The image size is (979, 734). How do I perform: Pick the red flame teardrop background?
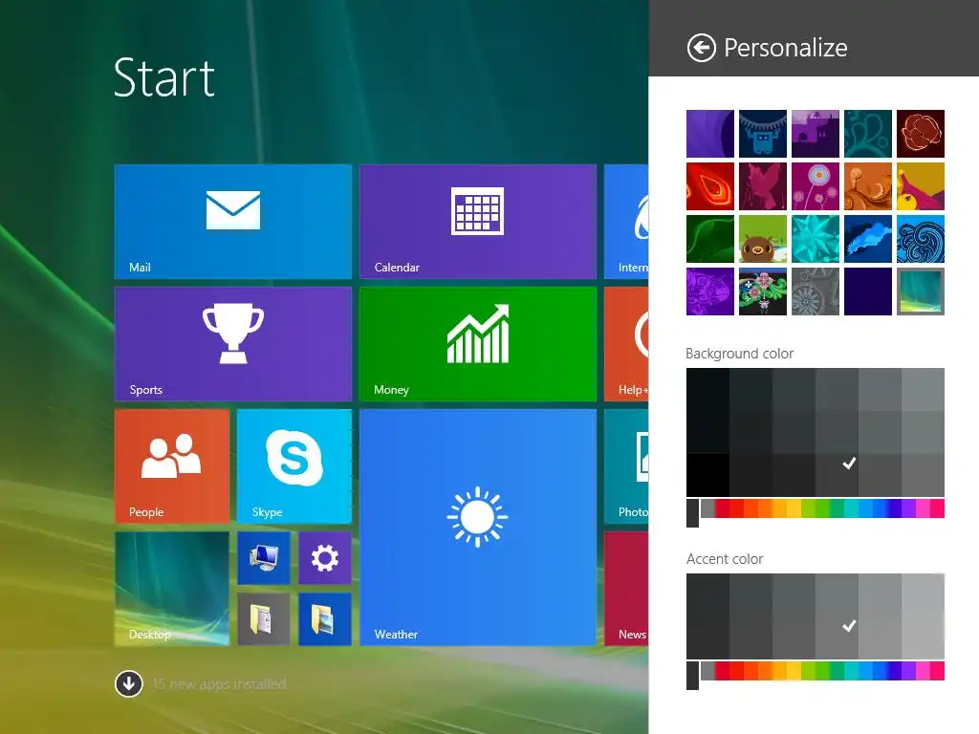click(x=710, y=186)
